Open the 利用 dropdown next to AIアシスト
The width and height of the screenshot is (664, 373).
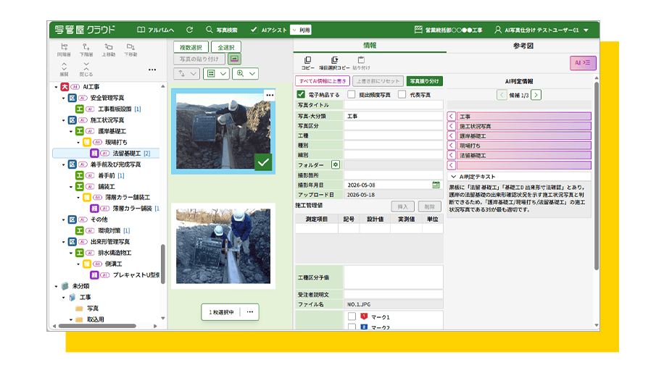click(301, 30)
